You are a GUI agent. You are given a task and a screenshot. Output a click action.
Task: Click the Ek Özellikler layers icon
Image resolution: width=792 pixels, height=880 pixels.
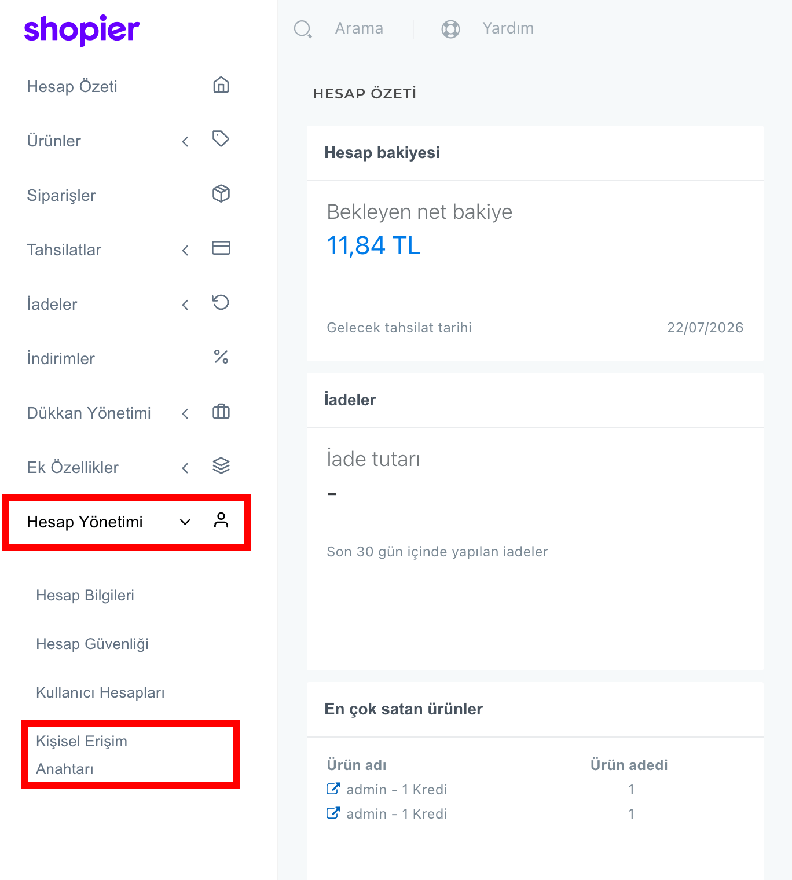point(221,466)
